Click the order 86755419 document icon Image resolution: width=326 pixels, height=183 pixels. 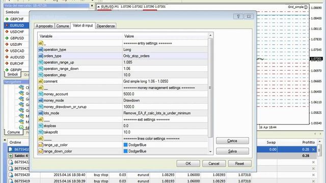coord(11,181)
